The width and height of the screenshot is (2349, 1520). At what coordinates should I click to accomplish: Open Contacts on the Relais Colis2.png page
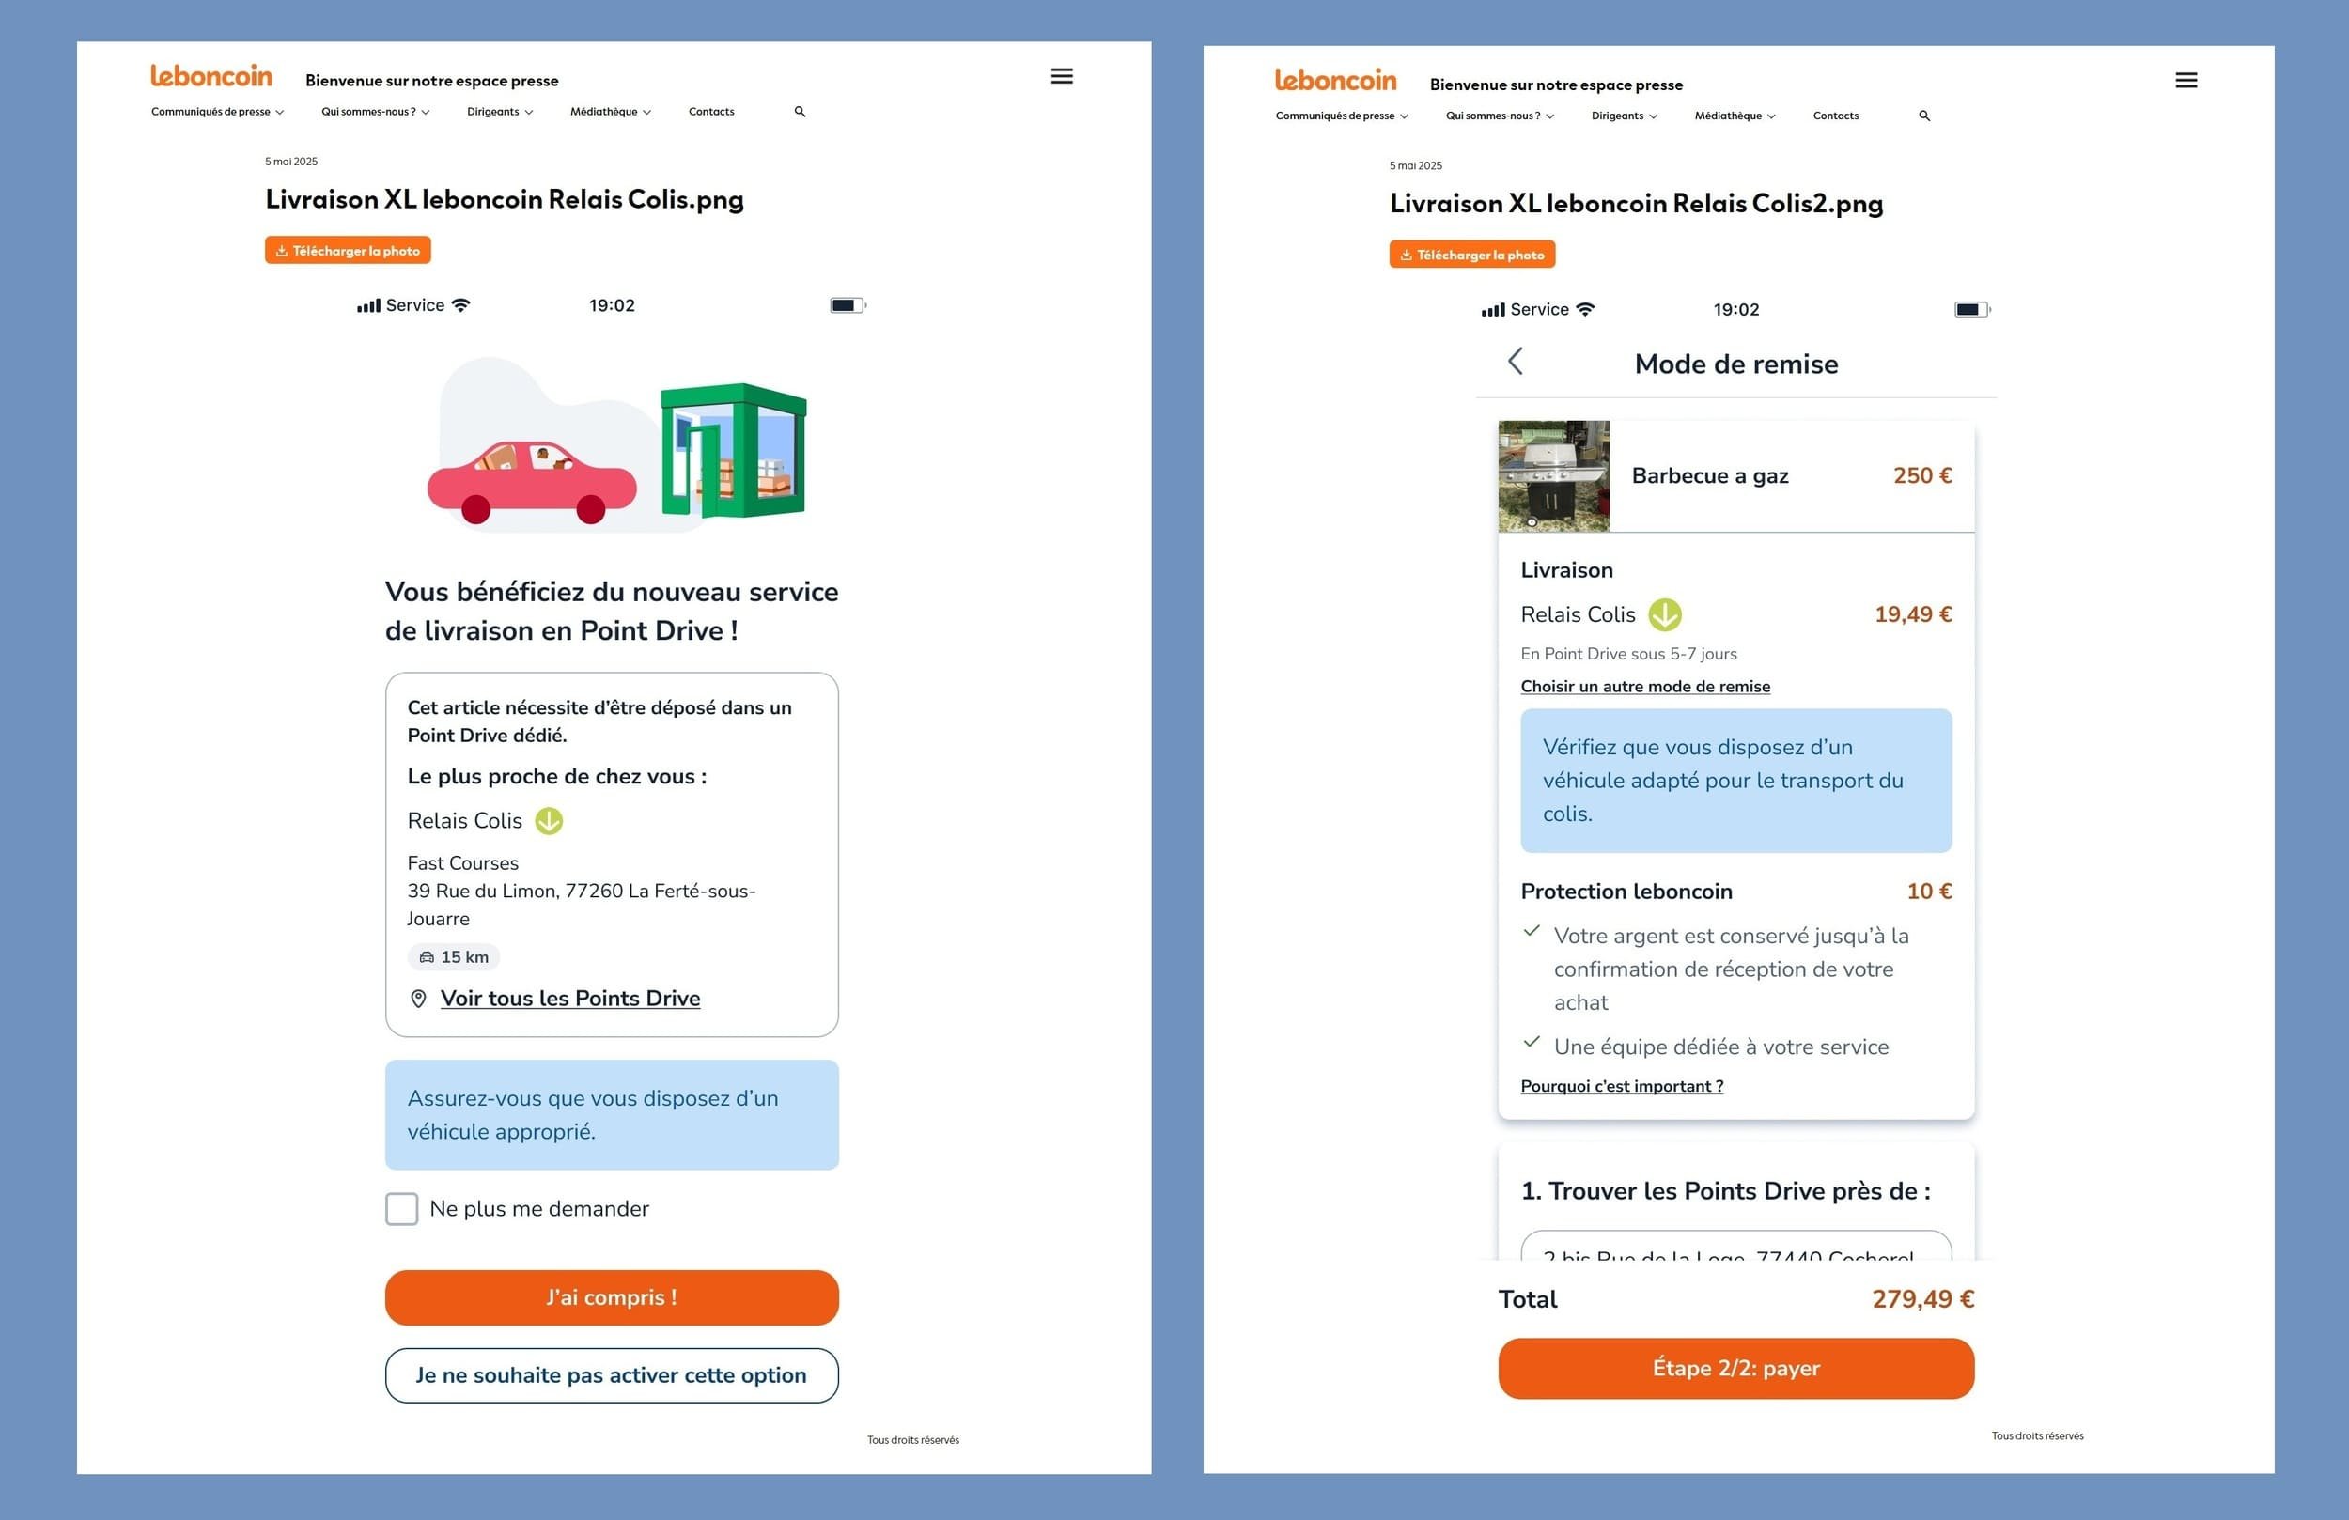(1835, 116)
